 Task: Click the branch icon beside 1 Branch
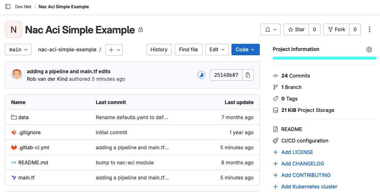[x=276, y=87]
